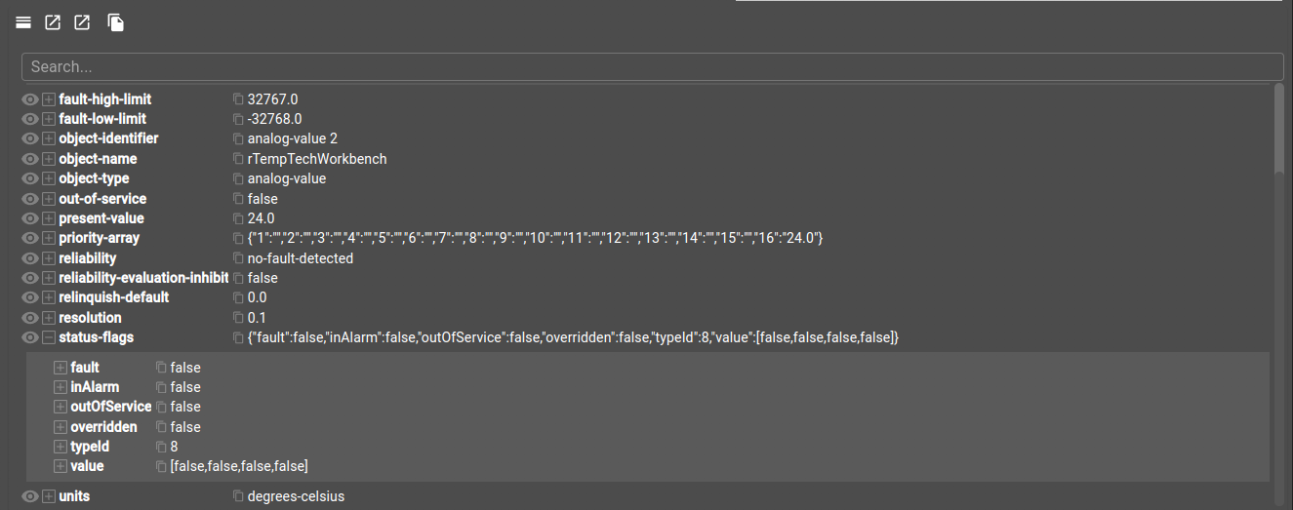Copy the fault-low-limit value -32768.0
Viewport: 1293px width, 510px height.
[x=238, y=119]
